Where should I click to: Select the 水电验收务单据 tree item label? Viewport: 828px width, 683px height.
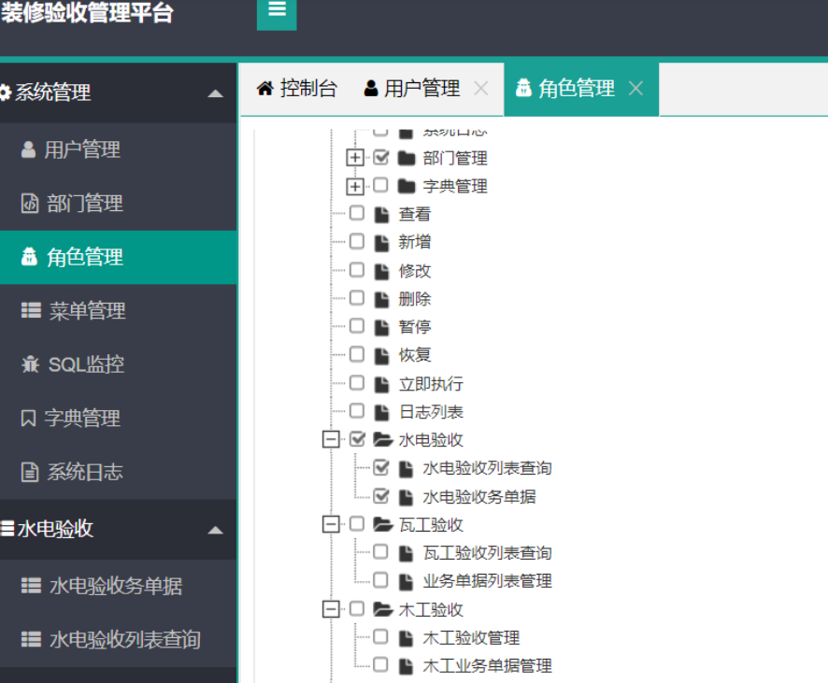point(479,497)
